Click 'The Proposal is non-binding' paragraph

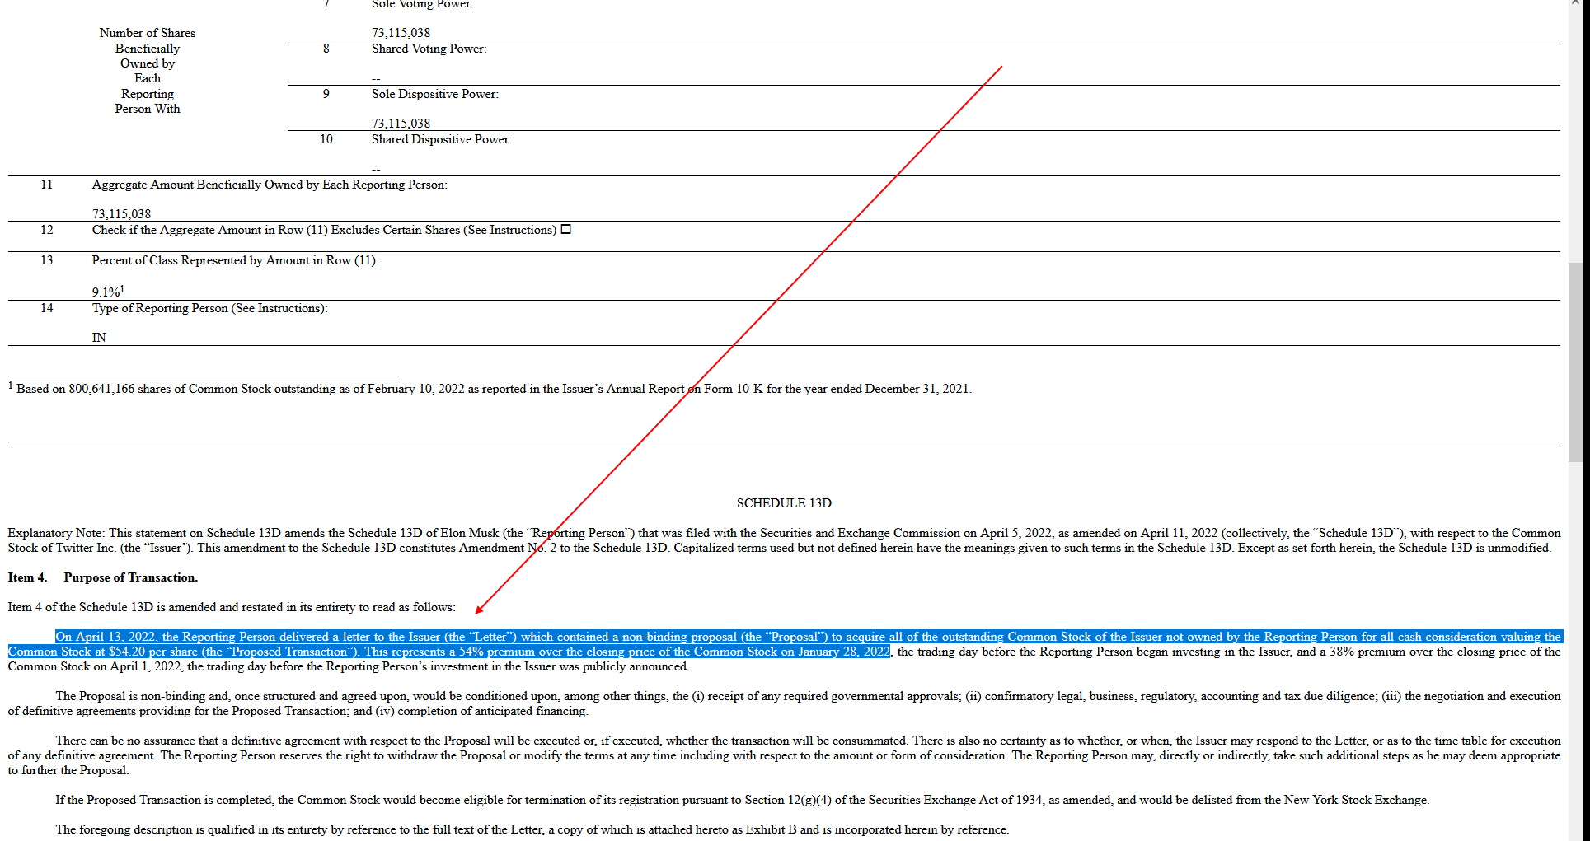[x=784, y=703]
